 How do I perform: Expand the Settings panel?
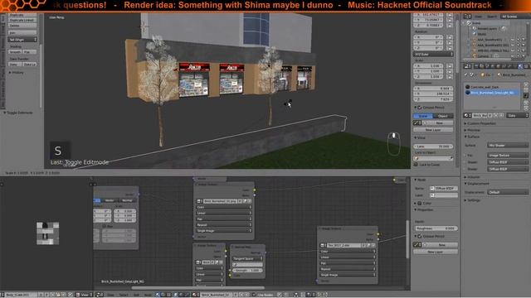click(x=473, y=200)
